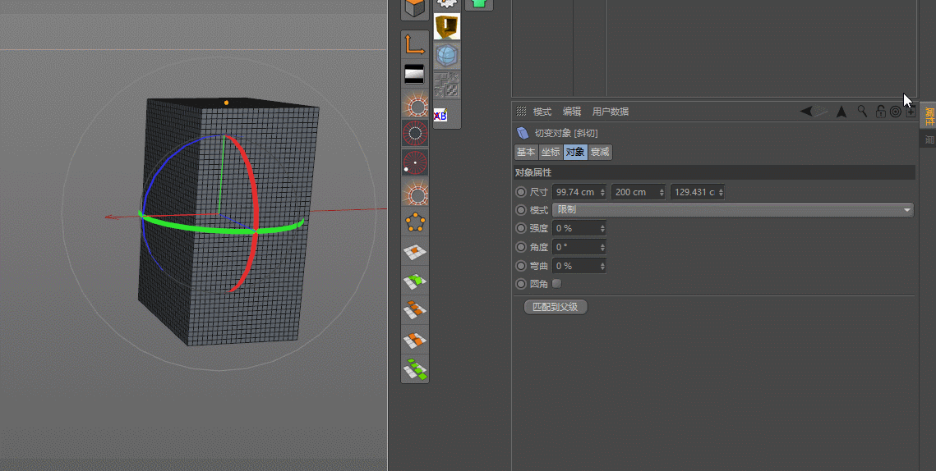The width and height of the screenshot is (936, 471).
Task: Toggle keyframe circle beside 圆角
Action: click(521, 284)
